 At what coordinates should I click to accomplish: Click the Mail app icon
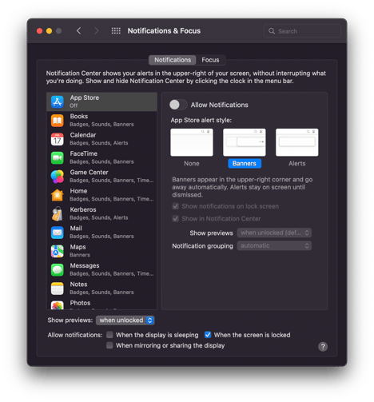click(x=57, y=233)
